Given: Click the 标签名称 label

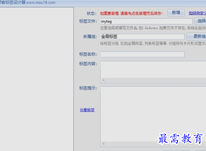Looking at the screenshot, I should (88, 54).
